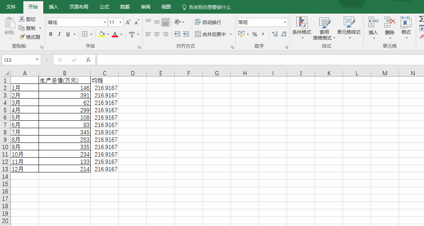Click the percent style icon
Viewport: 424px width, 226px height.
tap(255, 35)
